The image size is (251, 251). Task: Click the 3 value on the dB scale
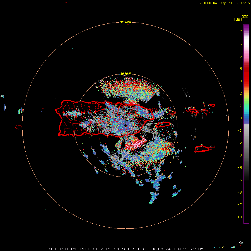point(241,81)
